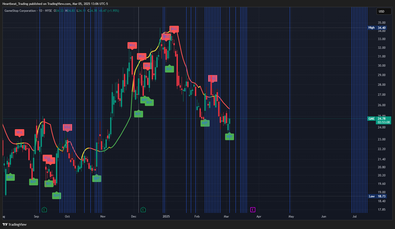Click the most recent BUY signal near March

229,136
